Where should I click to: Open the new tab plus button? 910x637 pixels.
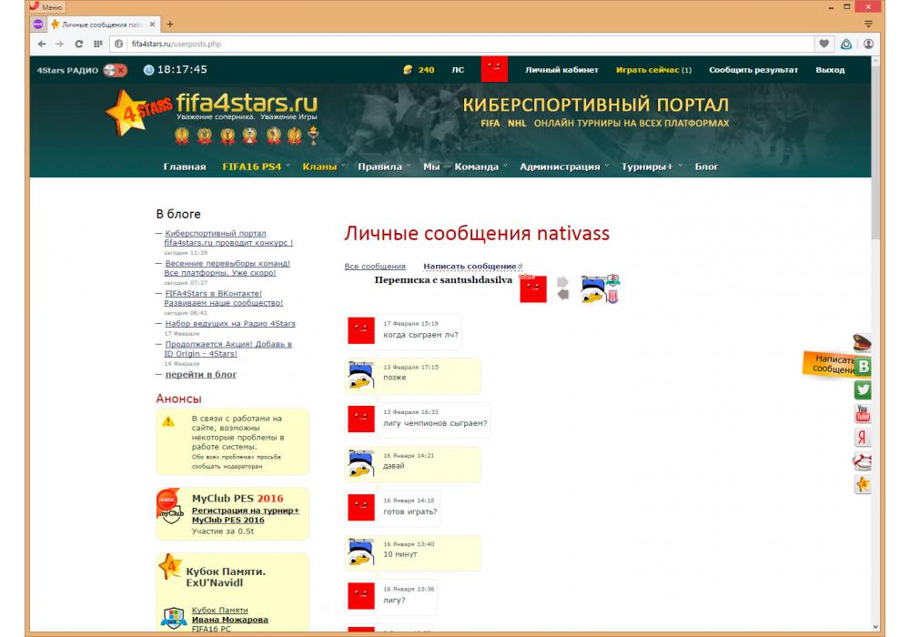(x=170, y=25)
